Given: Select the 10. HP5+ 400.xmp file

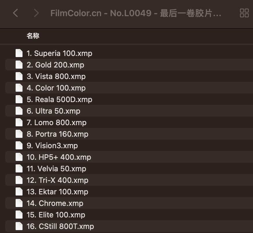Looking at the screenshot, I should 59,157.
